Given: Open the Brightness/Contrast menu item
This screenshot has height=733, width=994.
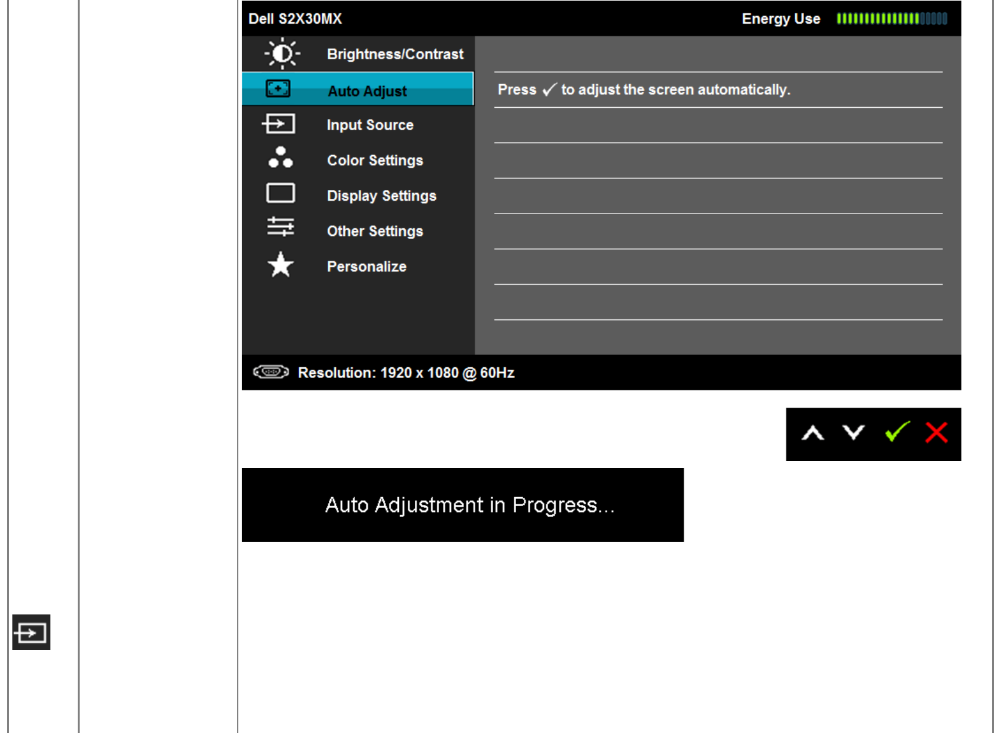Looking at the screenshot, I should pos(358,54).
